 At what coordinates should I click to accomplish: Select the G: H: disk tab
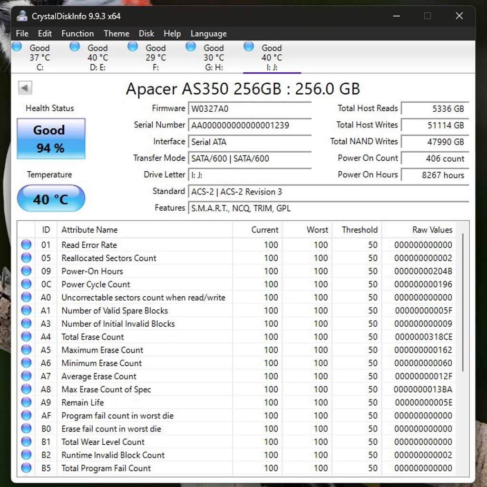[x=214, y=57]
